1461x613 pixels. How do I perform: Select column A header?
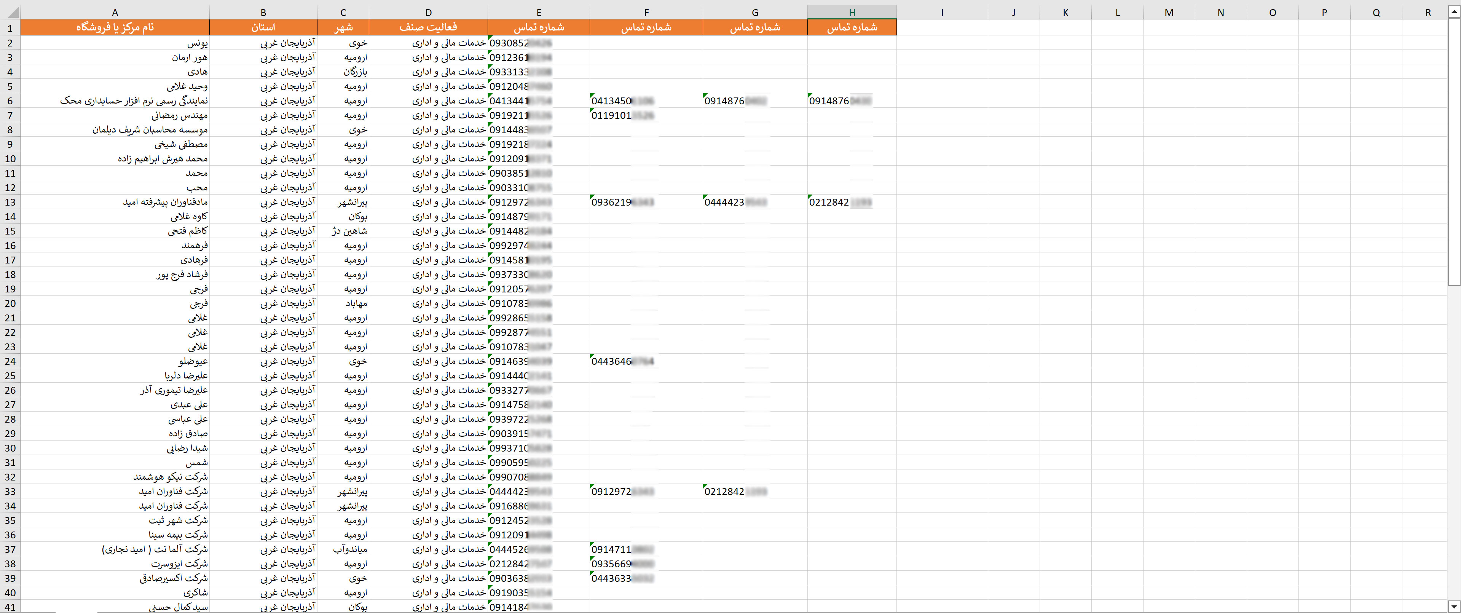(115, 12)
